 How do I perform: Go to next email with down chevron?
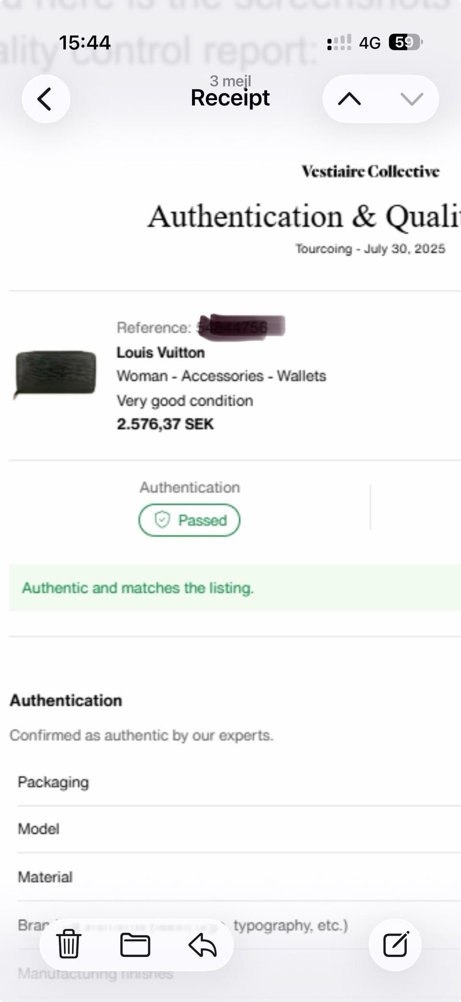412,99
